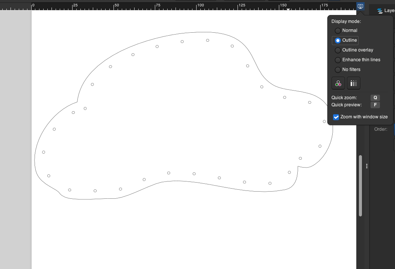395x269 pixels.
Task: Select Outline display mode
Action: click(x=345, y=40)
